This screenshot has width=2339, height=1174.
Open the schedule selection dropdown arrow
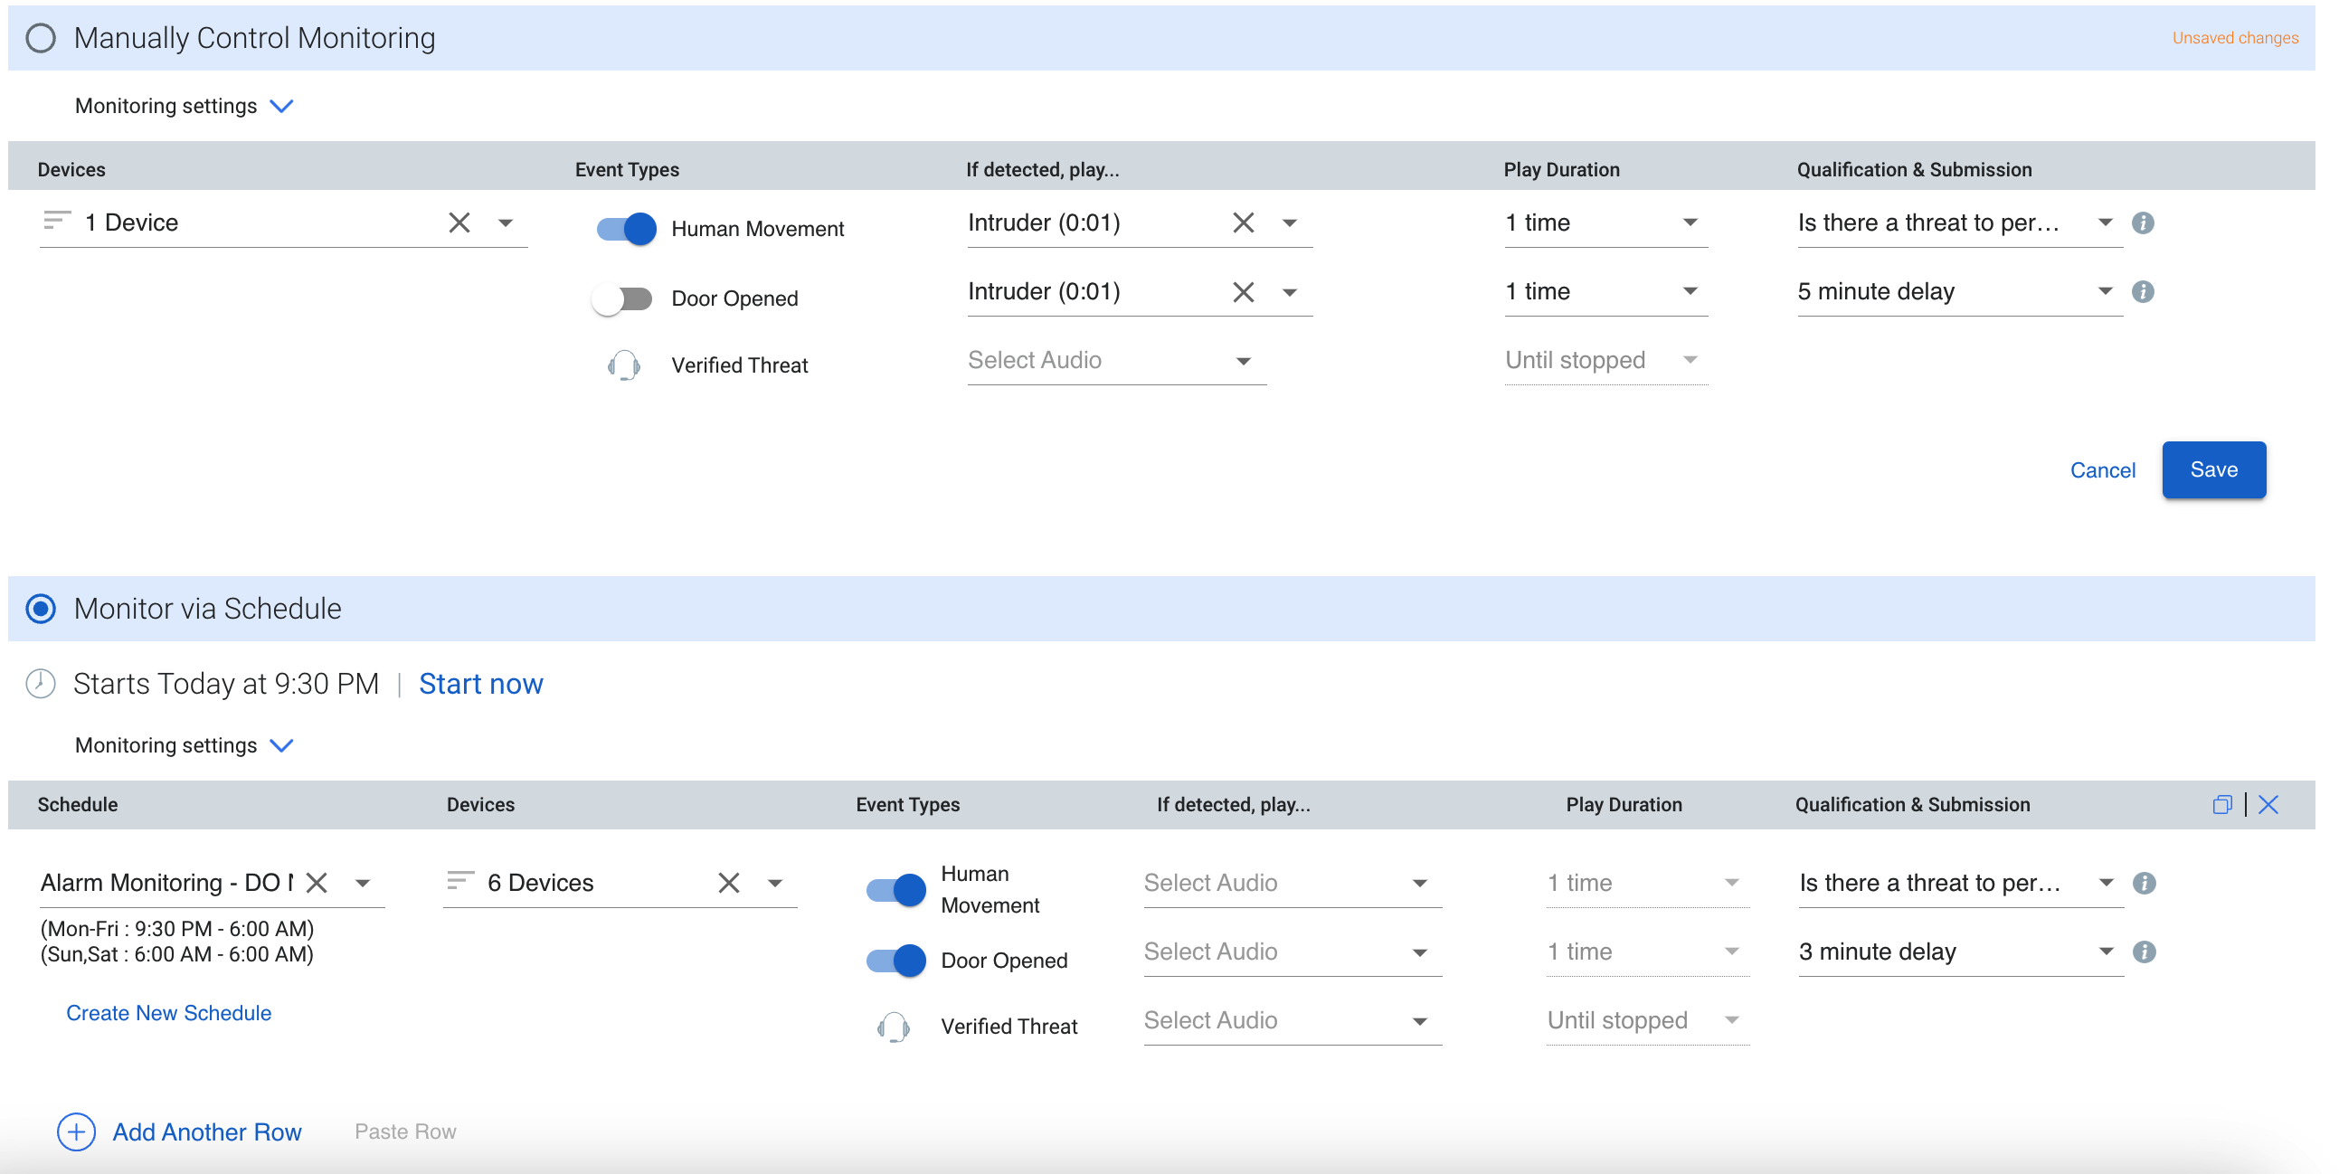pos(365,882)
